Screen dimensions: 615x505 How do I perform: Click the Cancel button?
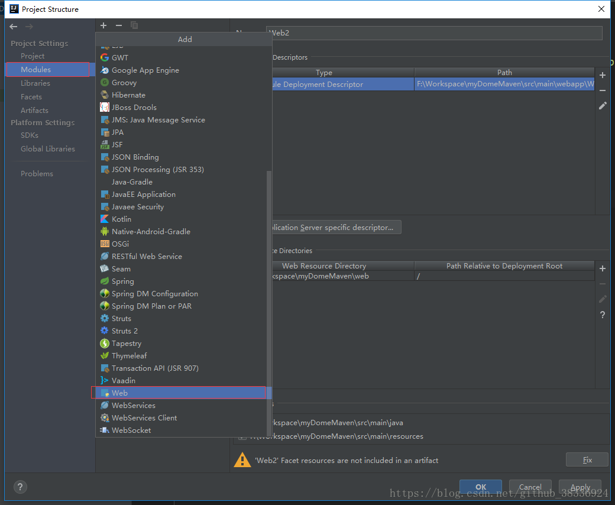point(530,487)
